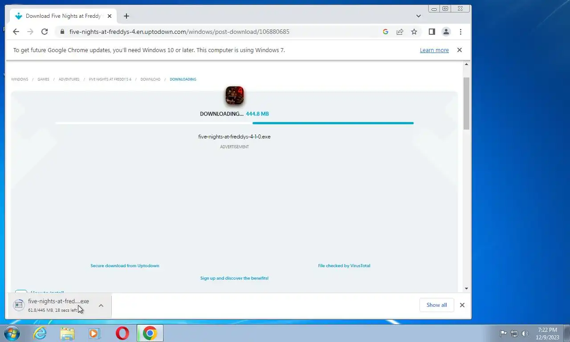
Task: Go to the ADVENTURES breadcrumb
Action: [x=69, y=79]
